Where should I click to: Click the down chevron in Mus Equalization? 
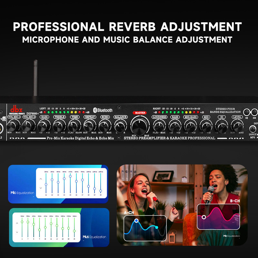pyautogui.click(x=16, y=232)
